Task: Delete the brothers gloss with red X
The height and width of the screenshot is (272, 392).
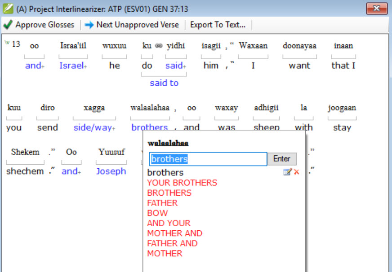Action: (x=297, y=172)
